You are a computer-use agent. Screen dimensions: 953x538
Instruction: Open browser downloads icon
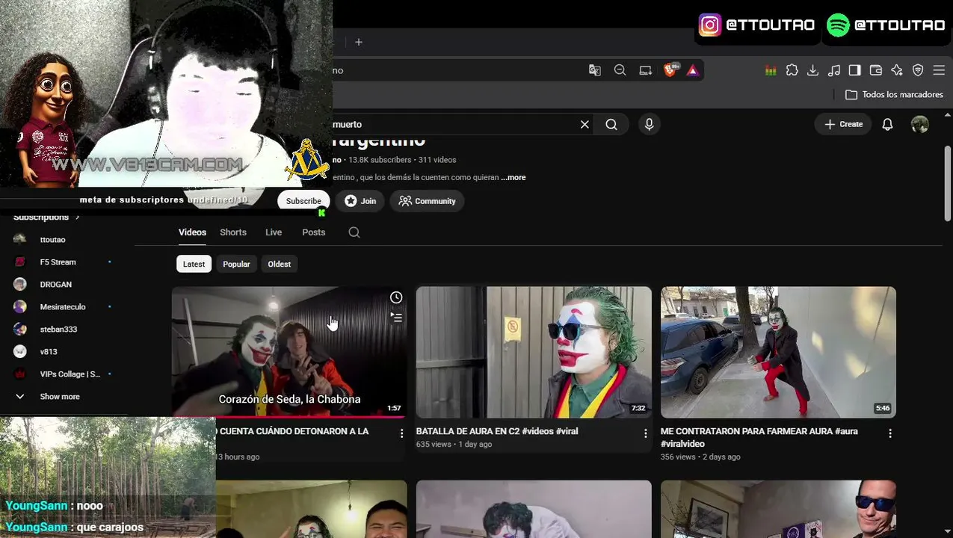point(812,70)
